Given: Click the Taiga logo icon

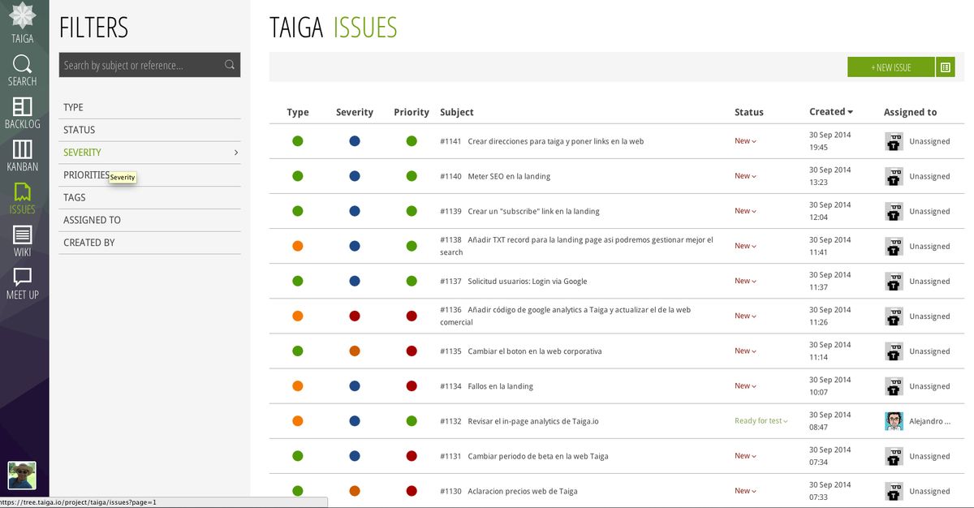Looking at the screenshot, I should pyautogui.click(x=22, y=16).
